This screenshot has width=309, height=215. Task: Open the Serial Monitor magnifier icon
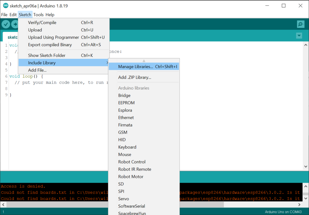click(x=300, y=24)
